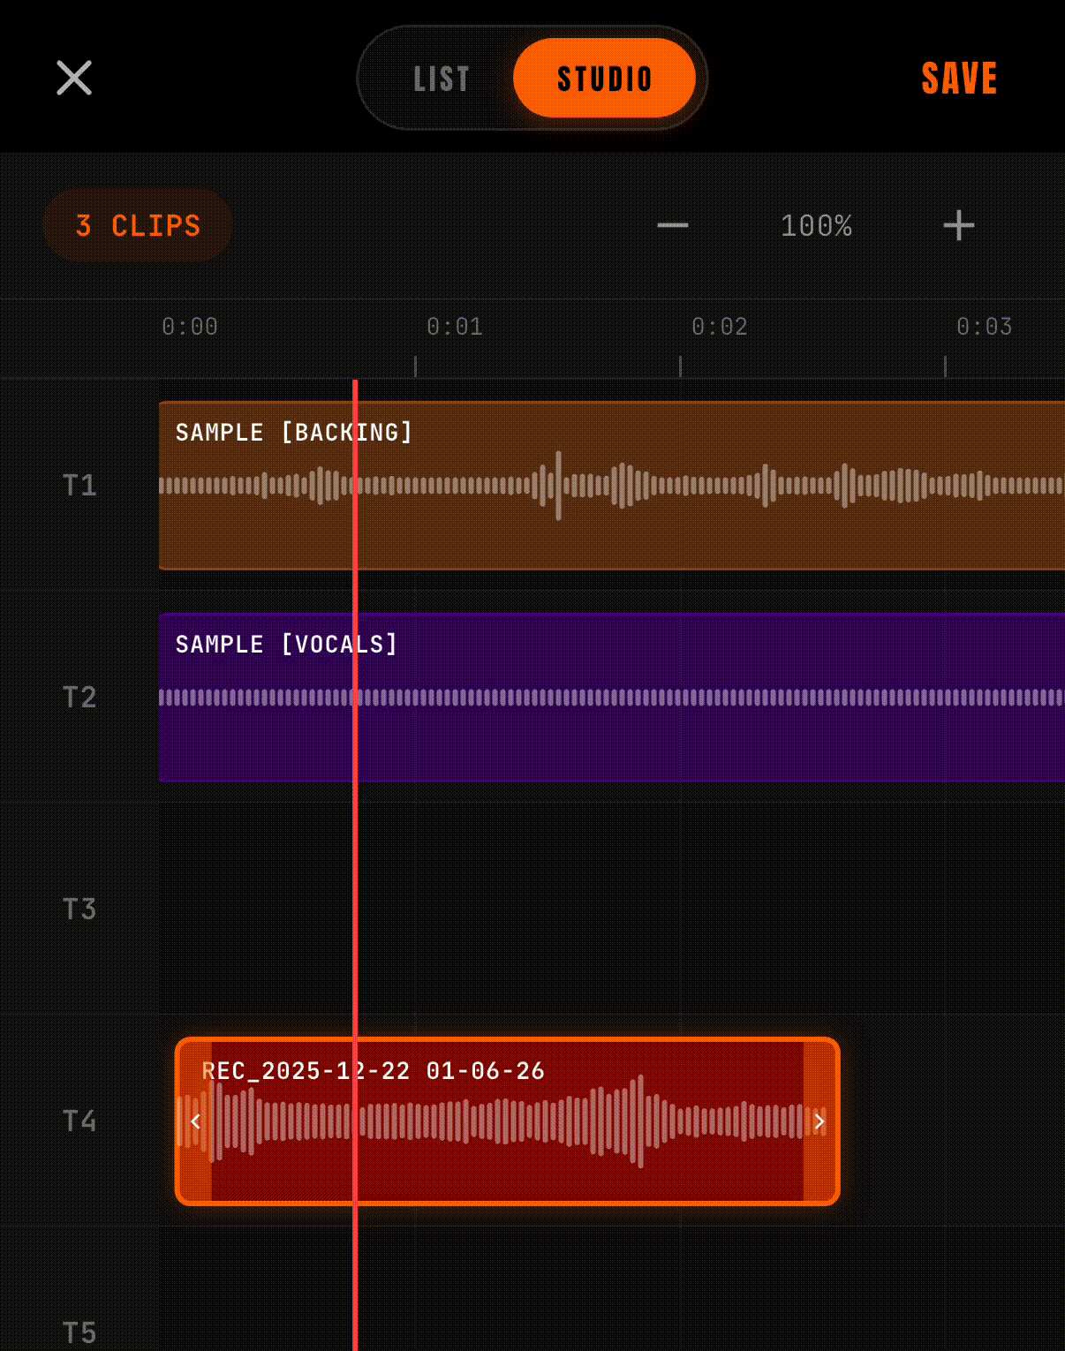Click the T4 track label
This screenshot has width=1065, height=1351.
click(x=79, y=1121)
